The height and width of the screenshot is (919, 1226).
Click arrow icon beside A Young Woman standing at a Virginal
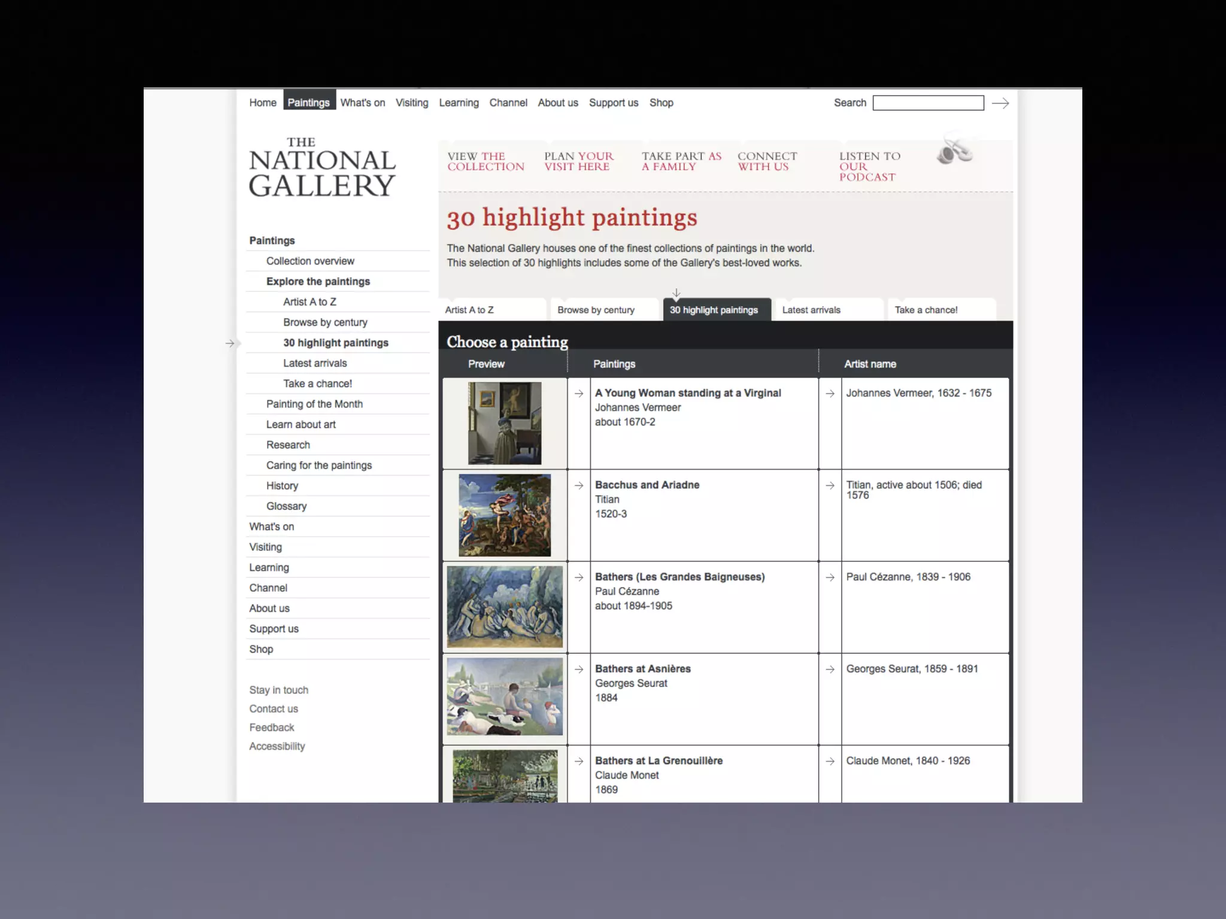(x=579, y=394)
